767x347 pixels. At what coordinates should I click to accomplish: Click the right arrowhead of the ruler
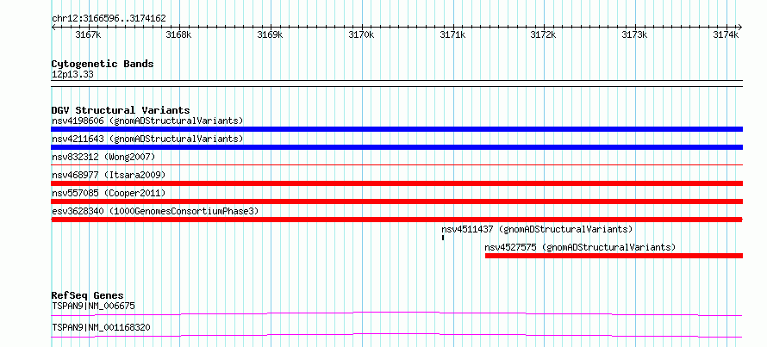click(x=740, y=28)
